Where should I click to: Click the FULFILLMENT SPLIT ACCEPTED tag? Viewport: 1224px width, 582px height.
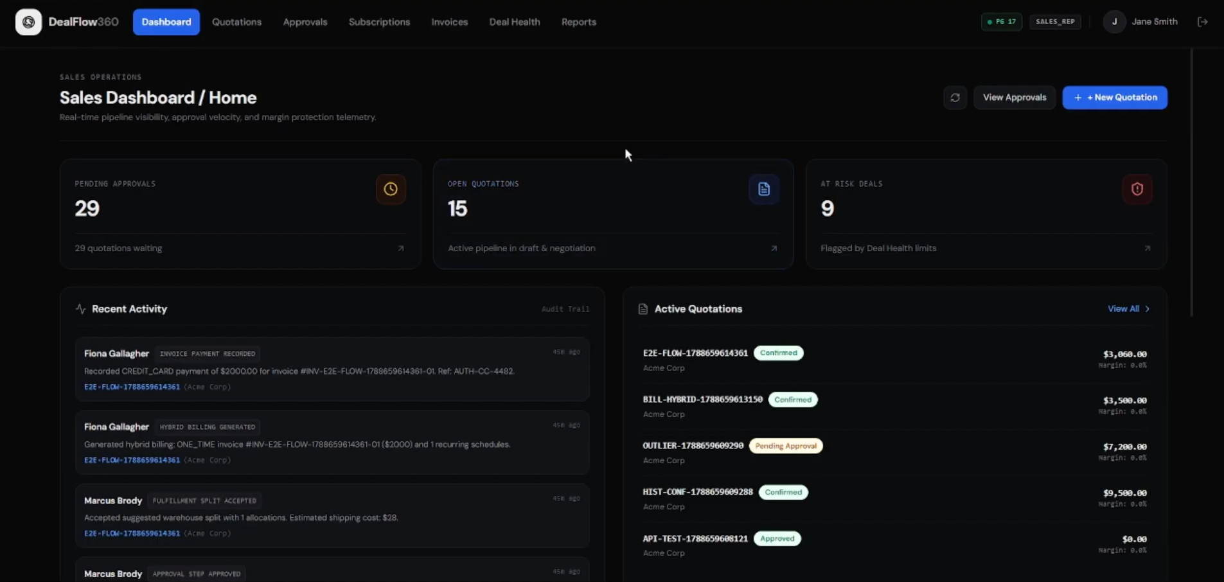[204, 500]
